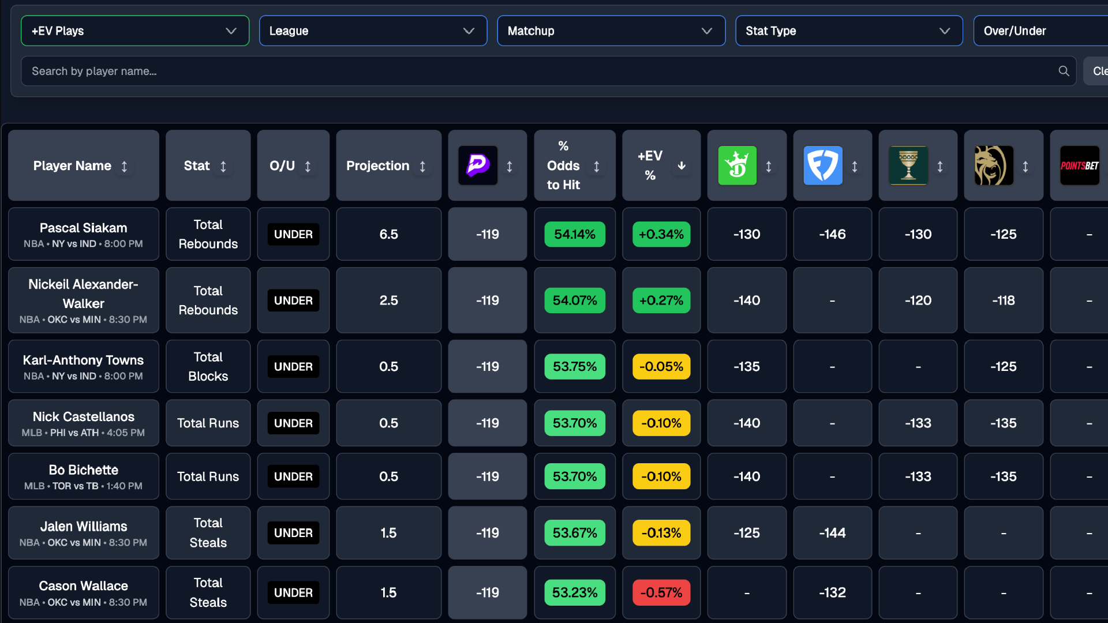Select Nick Castellanos player name
This screenshot has width=1108, height=623.
pos(83,416)
